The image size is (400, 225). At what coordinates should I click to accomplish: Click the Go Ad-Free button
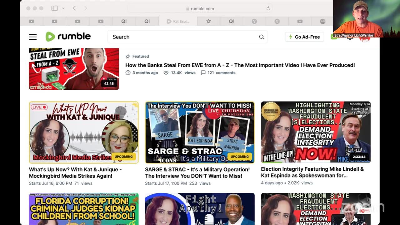point(304,37)
